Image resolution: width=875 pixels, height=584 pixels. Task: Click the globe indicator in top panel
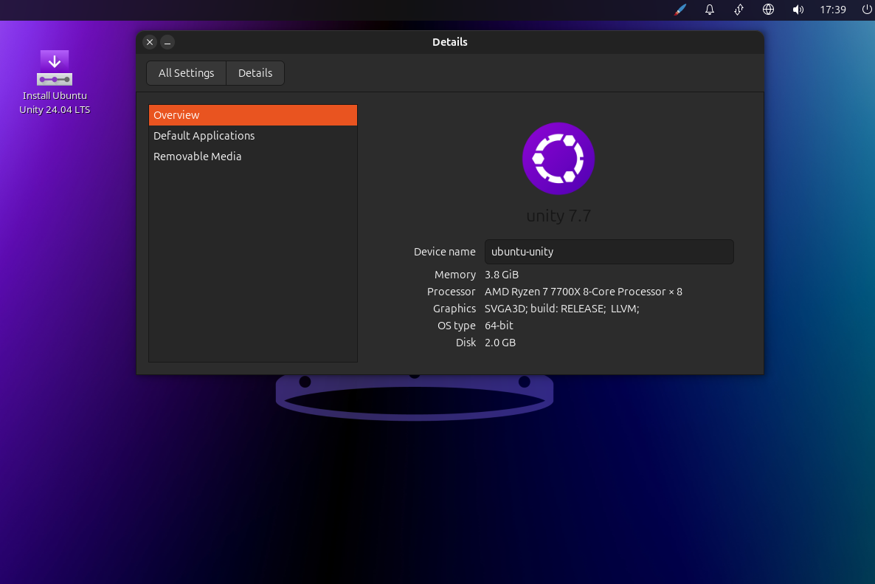(769, 10)
